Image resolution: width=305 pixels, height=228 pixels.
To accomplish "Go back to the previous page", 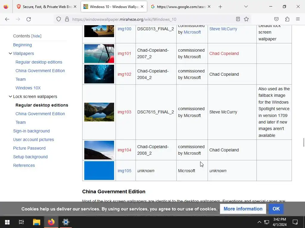I will (7, 19).
